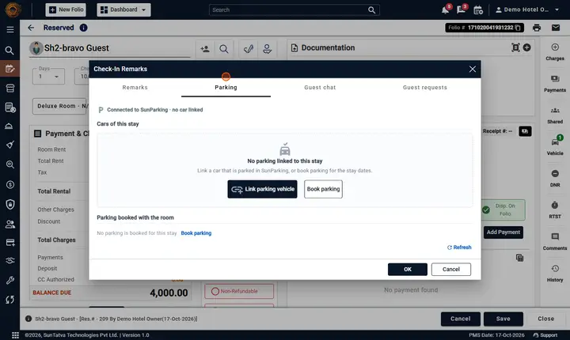The image size is (570, 340).
Task: Click the guest search magnifier icon
Action: click(x=224, y=49)
